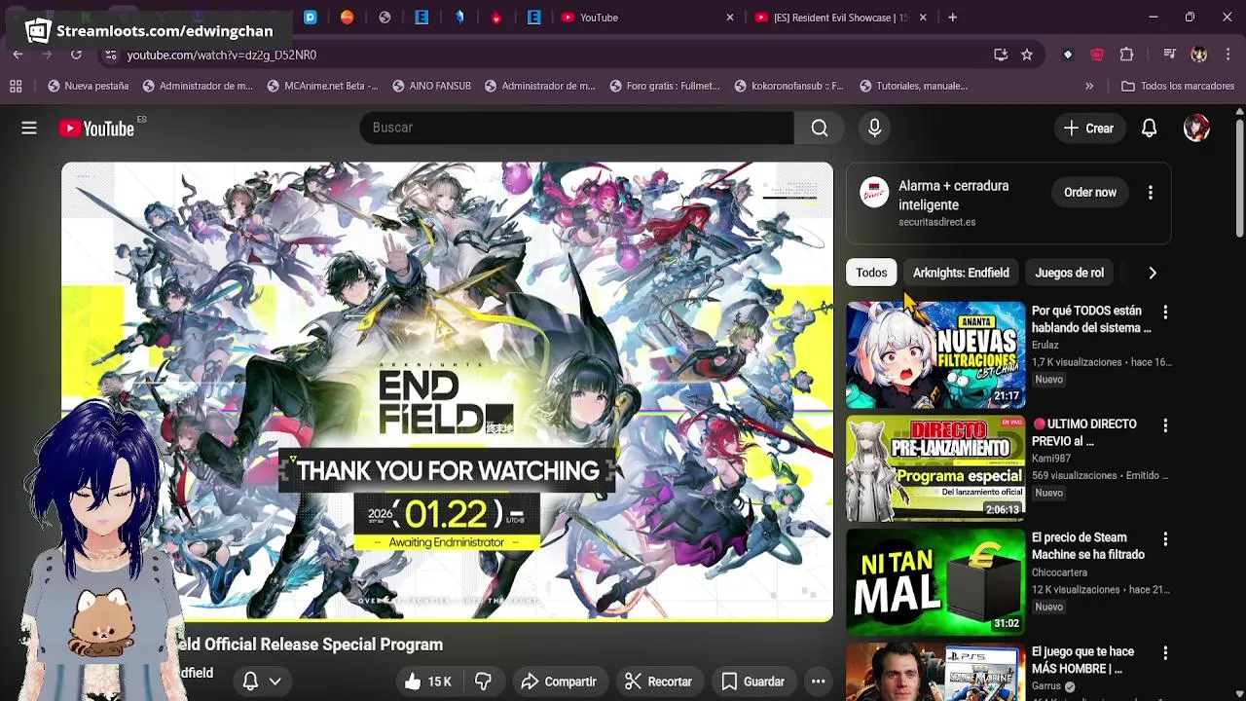Open the title 'Por qué TODOS están hablando del sistema'
Viewport: 1246px width, 701px height.
[x=1091, y=319]
